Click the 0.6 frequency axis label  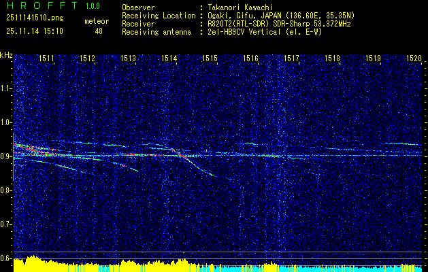6,258
